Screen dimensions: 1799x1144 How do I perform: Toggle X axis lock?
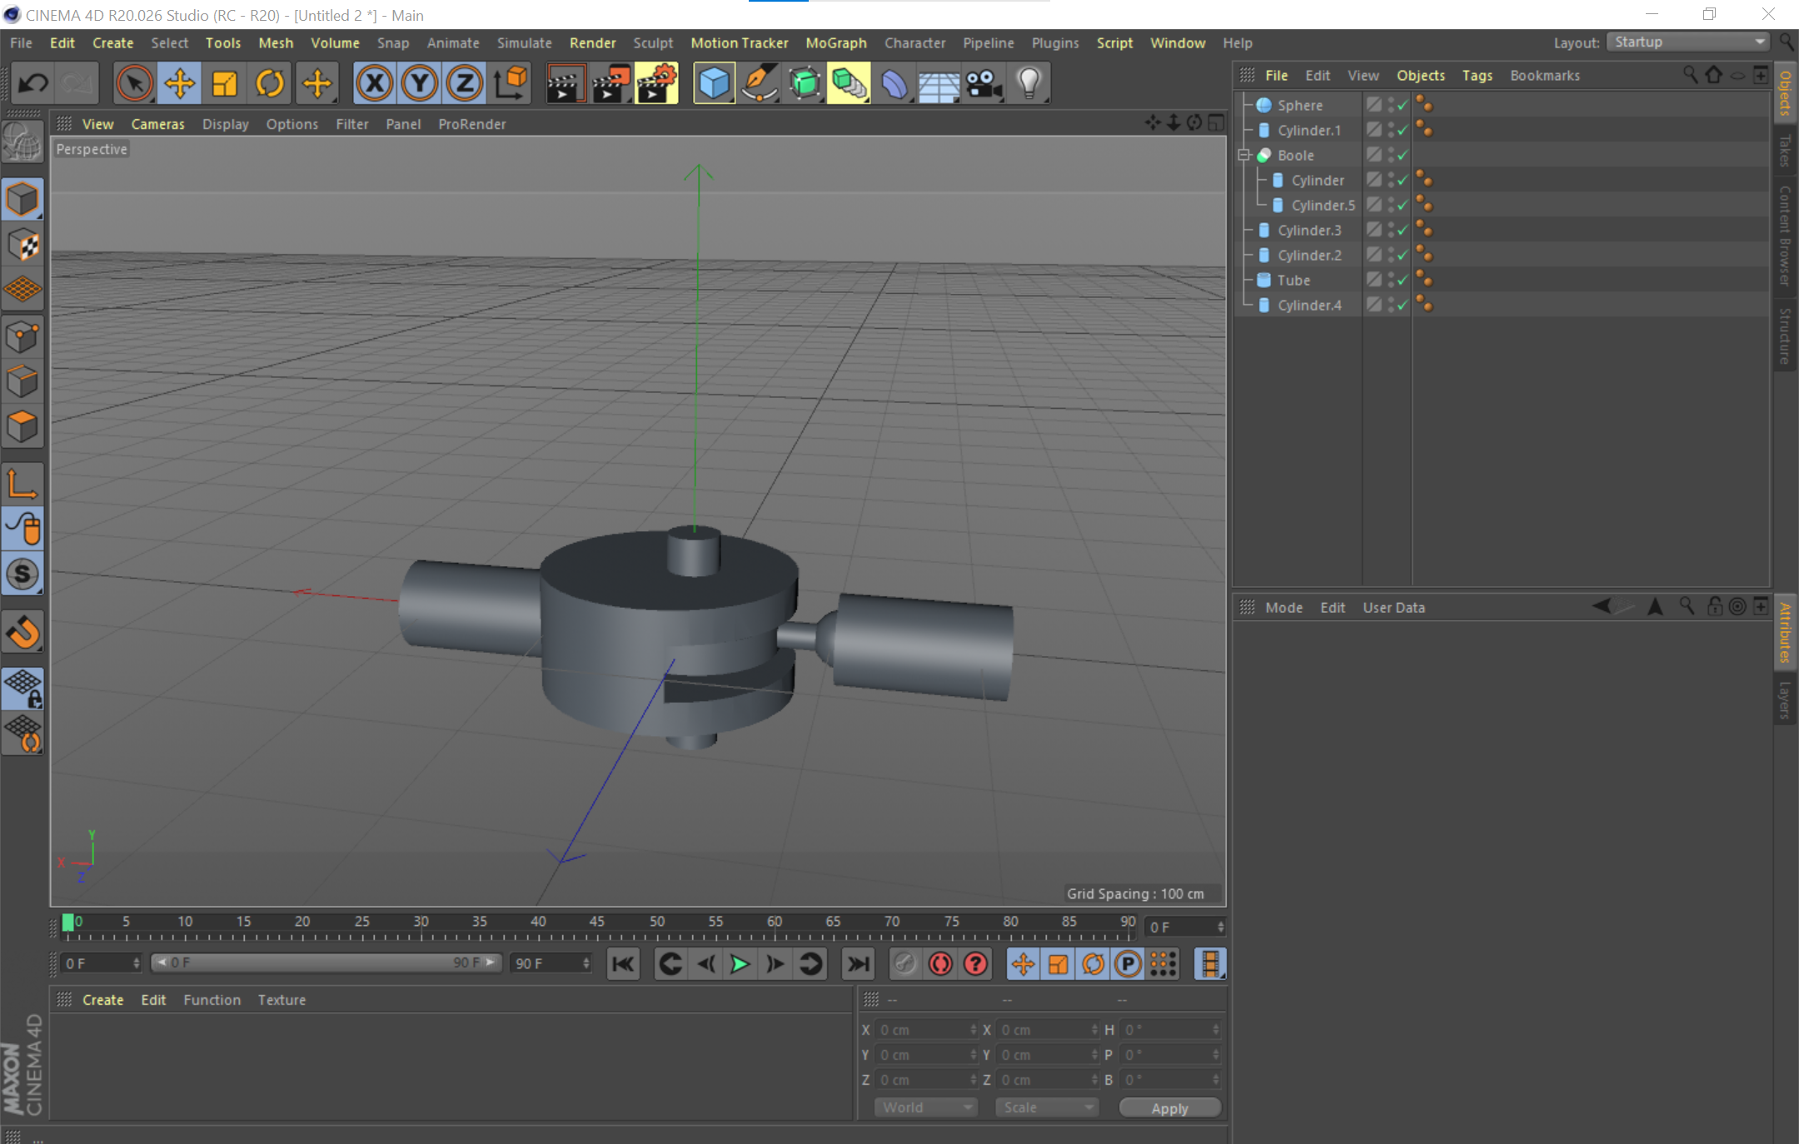click(x=375, y=83)
